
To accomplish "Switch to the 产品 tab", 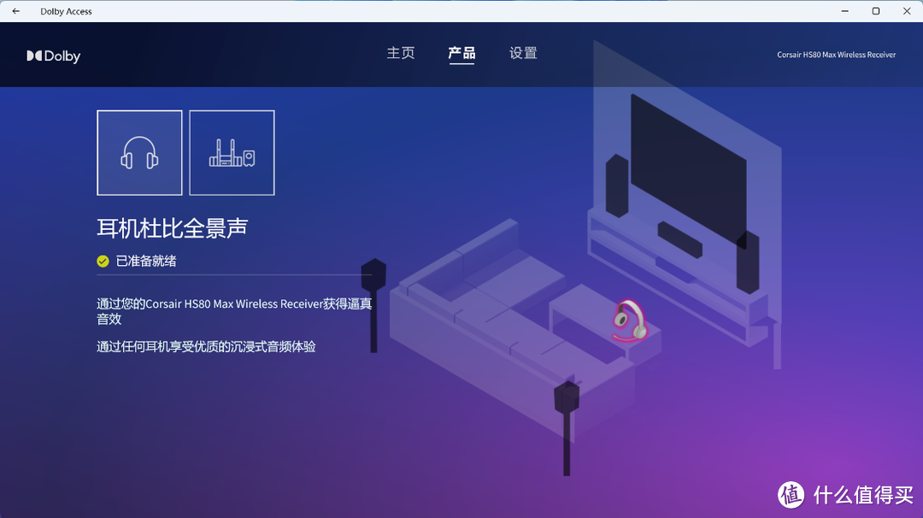I will point(461,53).
